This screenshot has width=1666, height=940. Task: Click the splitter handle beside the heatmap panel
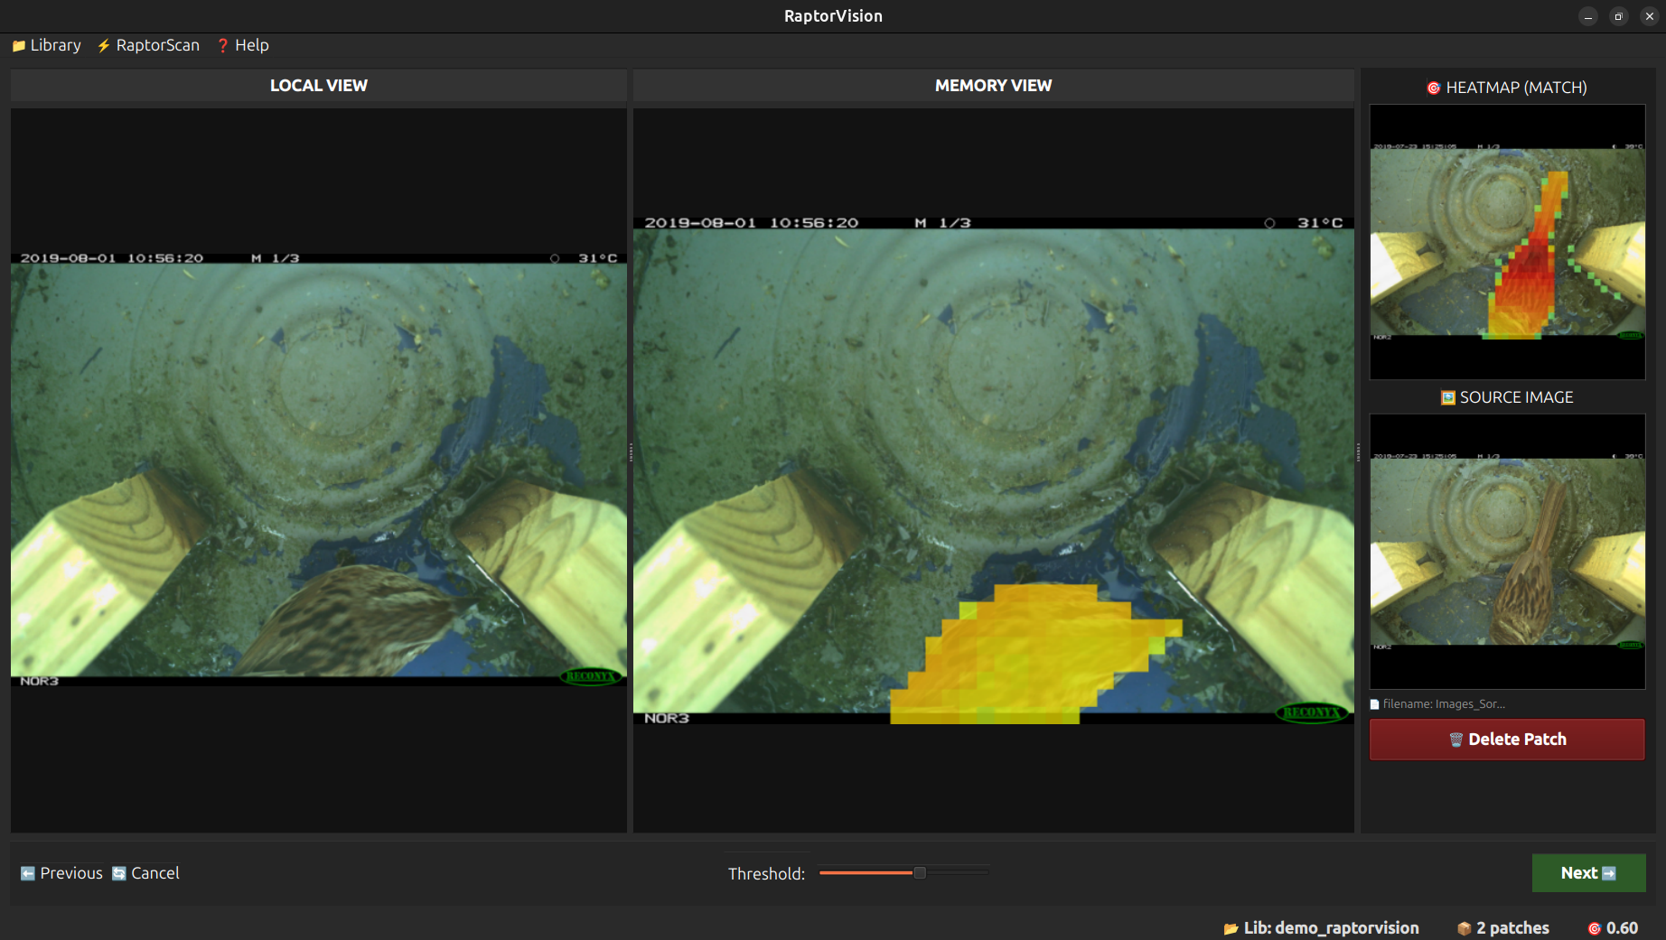point(1358,452)
